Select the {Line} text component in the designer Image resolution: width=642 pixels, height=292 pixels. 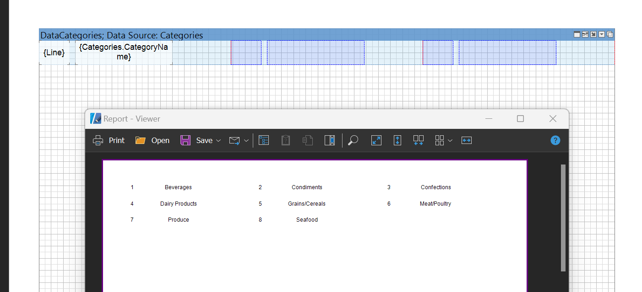(54, 53)
